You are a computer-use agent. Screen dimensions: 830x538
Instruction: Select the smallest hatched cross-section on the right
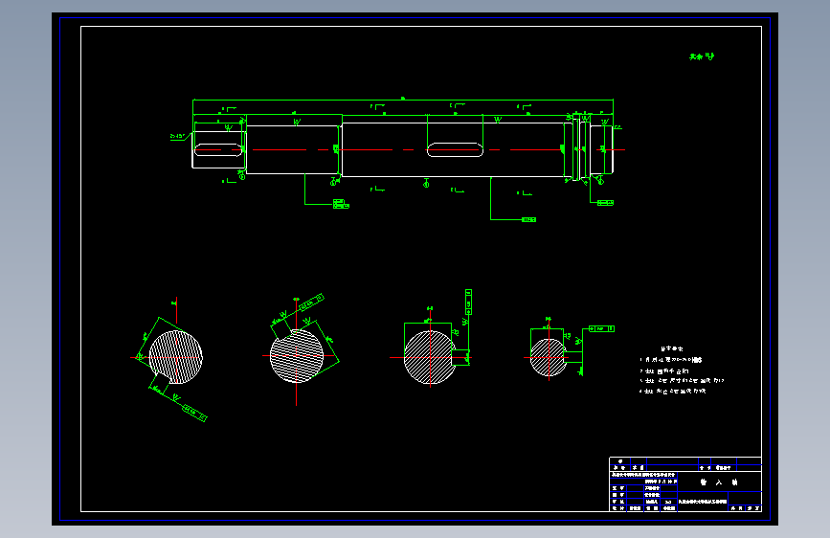tap(549, 357)
